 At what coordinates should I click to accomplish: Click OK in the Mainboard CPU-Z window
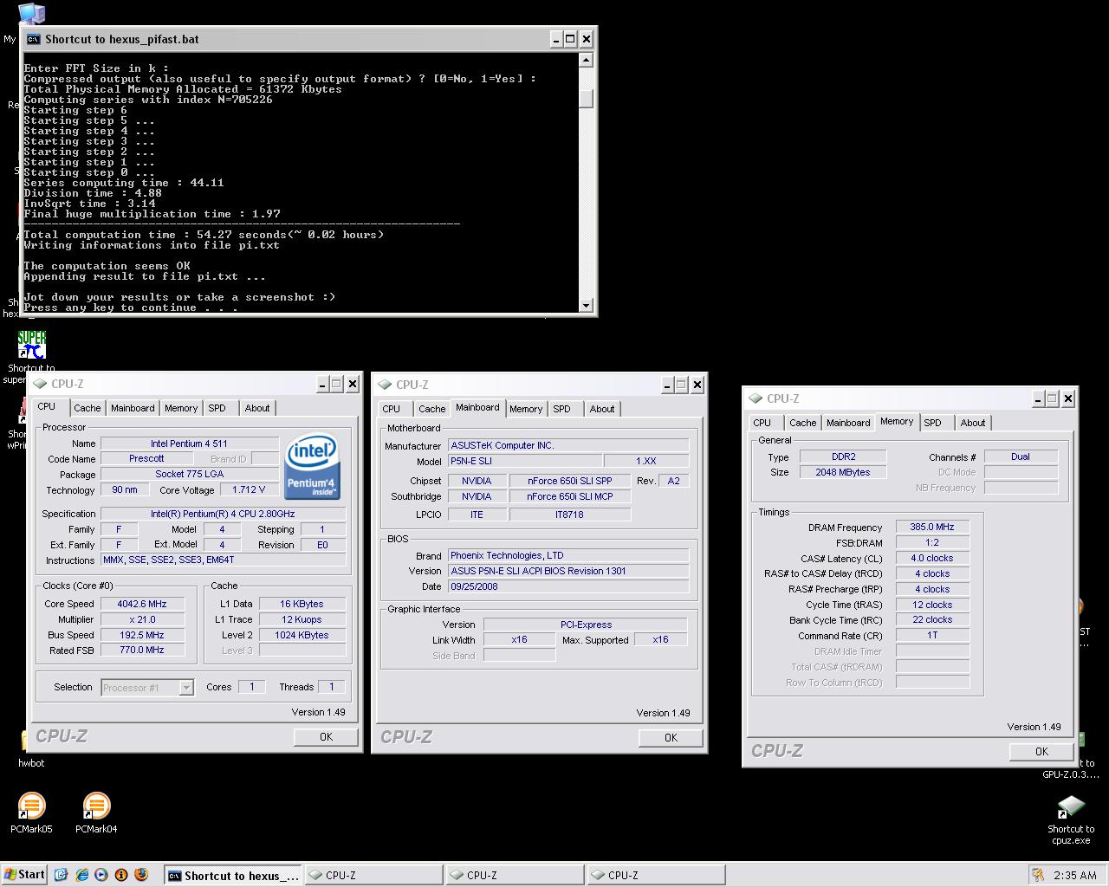(x=671, y=737)
